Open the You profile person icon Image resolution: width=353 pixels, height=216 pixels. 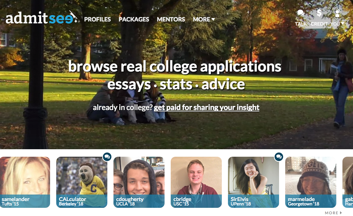pos(337,13)
